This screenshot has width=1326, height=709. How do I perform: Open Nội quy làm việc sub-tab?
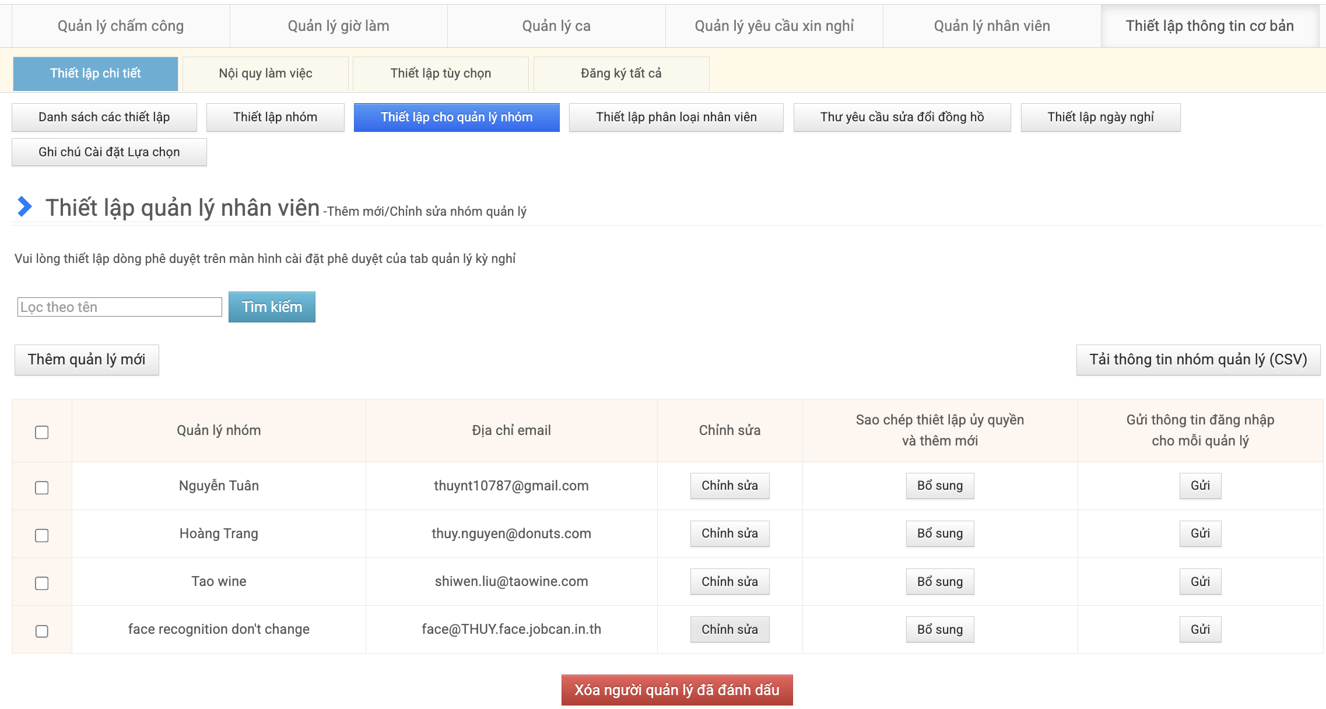pos(265,73)
